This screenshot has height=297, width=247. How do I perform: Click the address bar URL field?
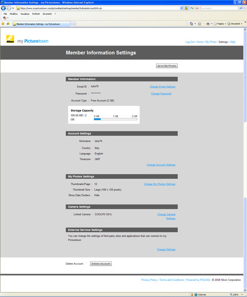point(98,9)
